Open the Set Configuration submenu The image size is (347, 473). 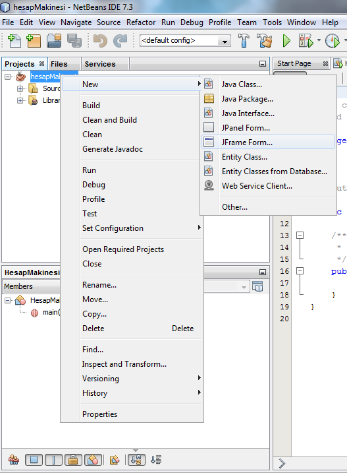(132, 228)
